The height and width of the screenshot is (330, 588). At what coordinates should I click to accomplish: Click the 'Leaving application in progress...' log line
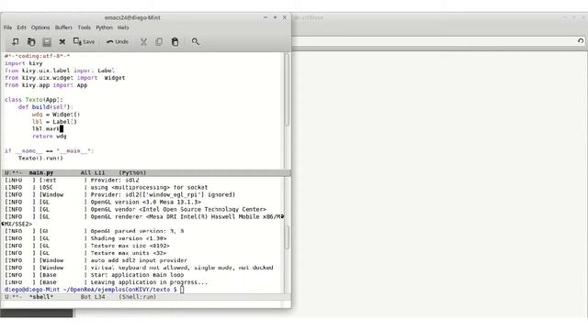[107, 282]
